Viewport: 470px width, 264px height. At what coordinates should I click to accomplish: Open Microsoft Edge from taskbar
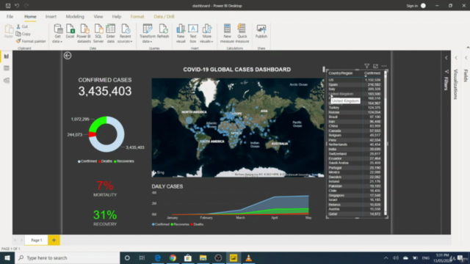[158, 257]
